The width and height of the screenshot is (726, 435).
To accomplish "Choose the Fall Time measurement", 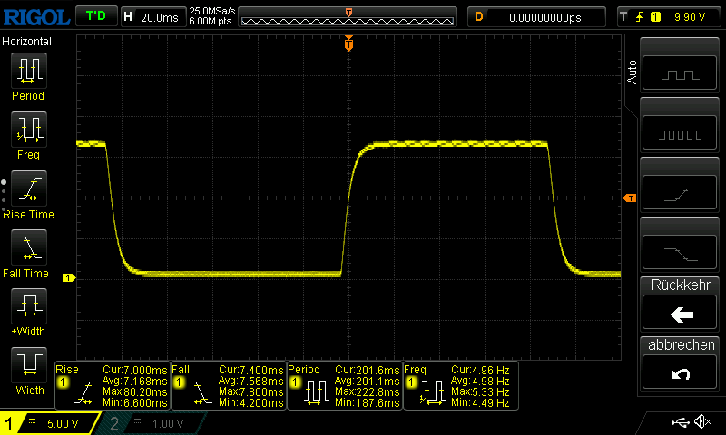I will tap(27, 246).
